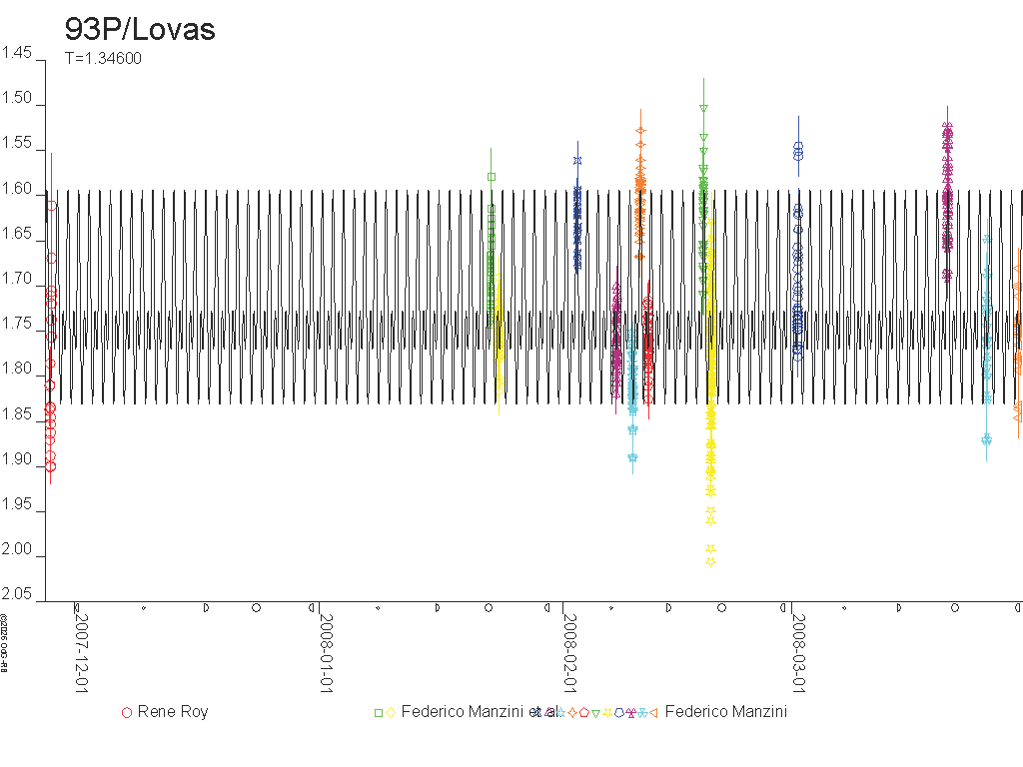The image size is (1023, 767).
Task: Click first-quarter moon symbol between 2007-12-01 and 2008-01-01
Action: coord(206,608)
